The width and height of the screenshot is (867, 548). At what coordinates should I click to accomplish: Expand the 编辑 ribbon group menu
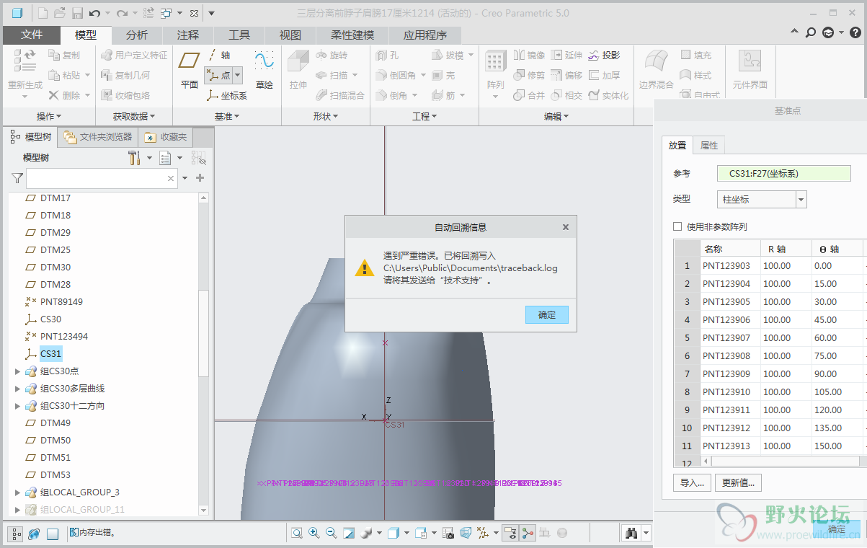click(556, 116)
